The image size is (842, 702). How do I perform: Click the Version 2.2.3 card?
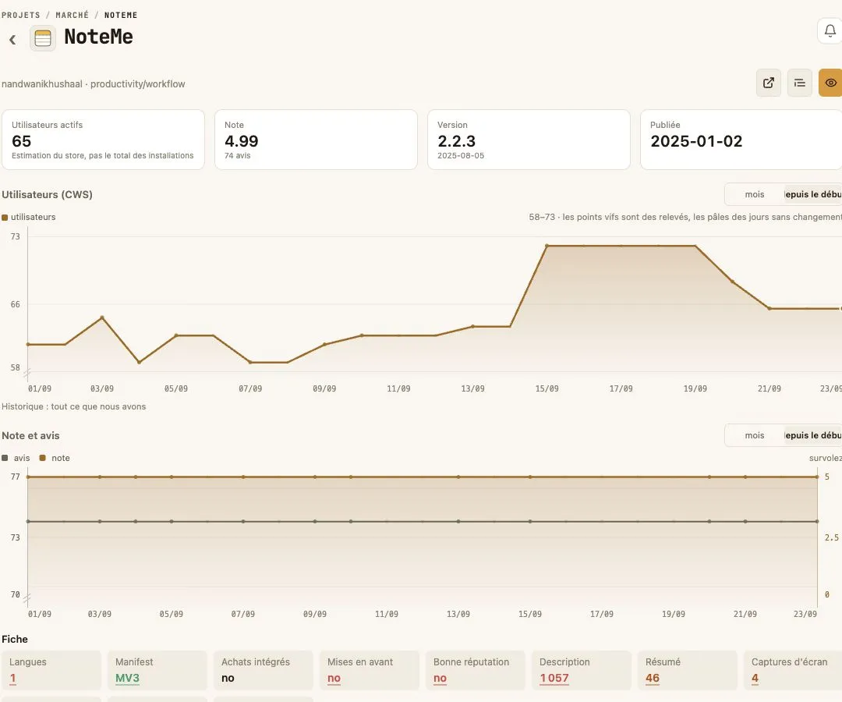coord(529,140)
